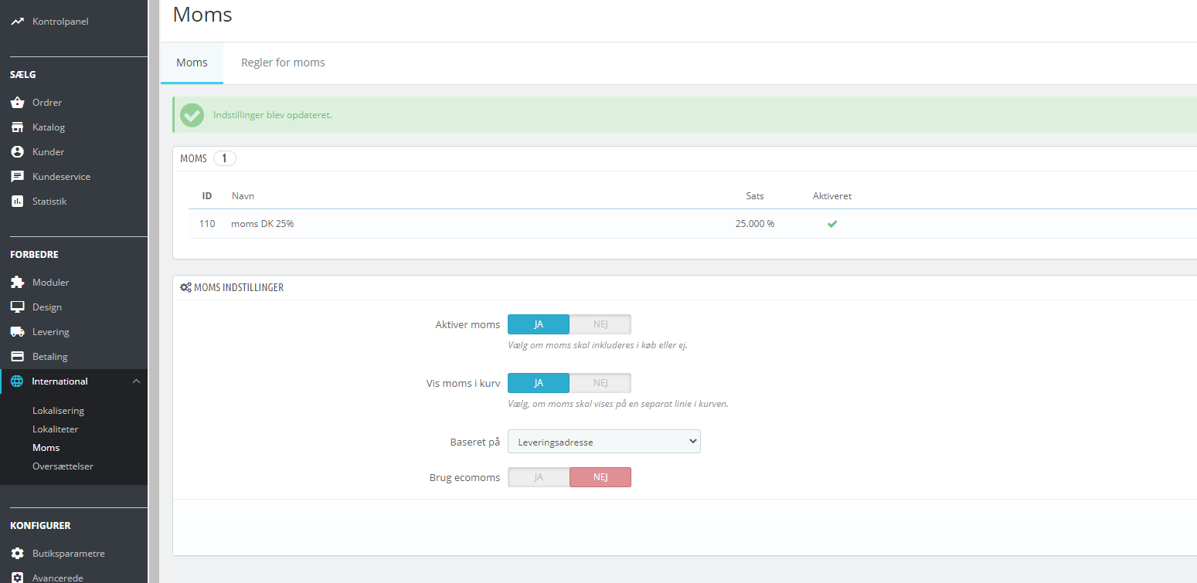Viewport: 1197px width, 583px height.
Task: Click the Statistik chart icon
Action: [x=17, y=202]
